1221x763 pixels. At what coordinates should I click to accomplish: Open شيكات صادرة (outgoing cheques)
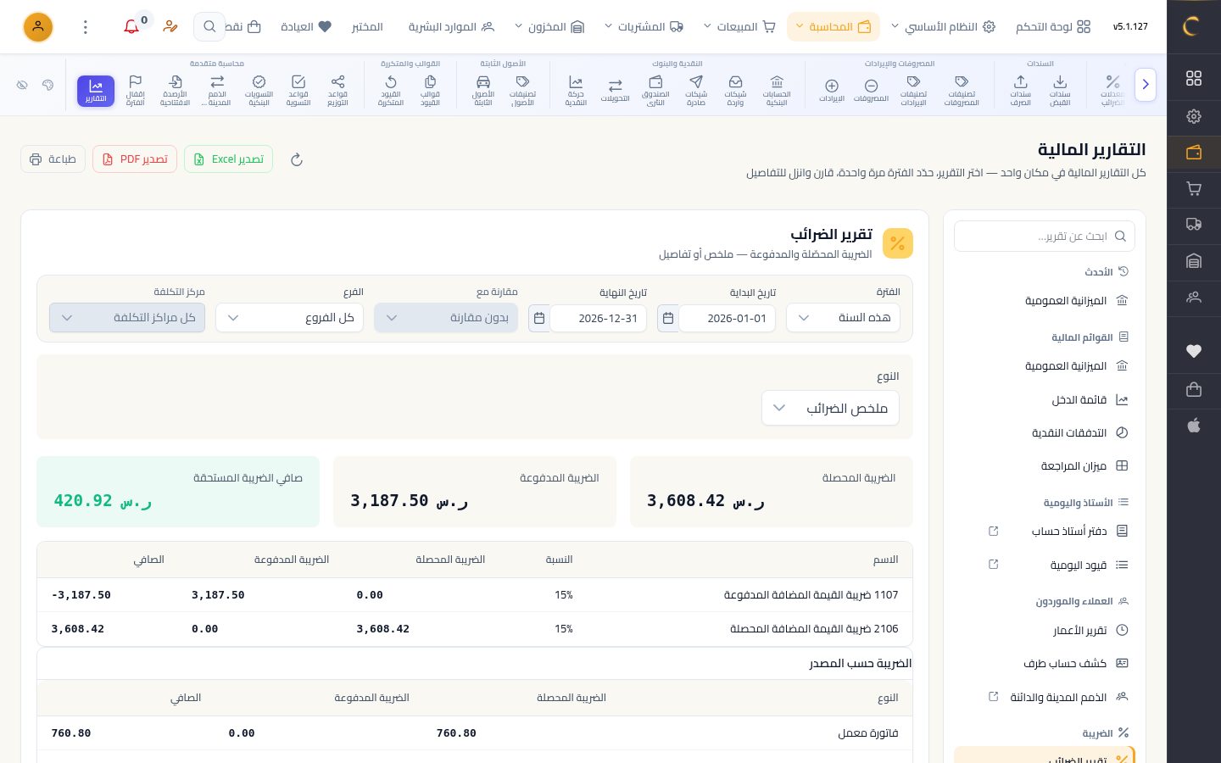coord(696,91)
